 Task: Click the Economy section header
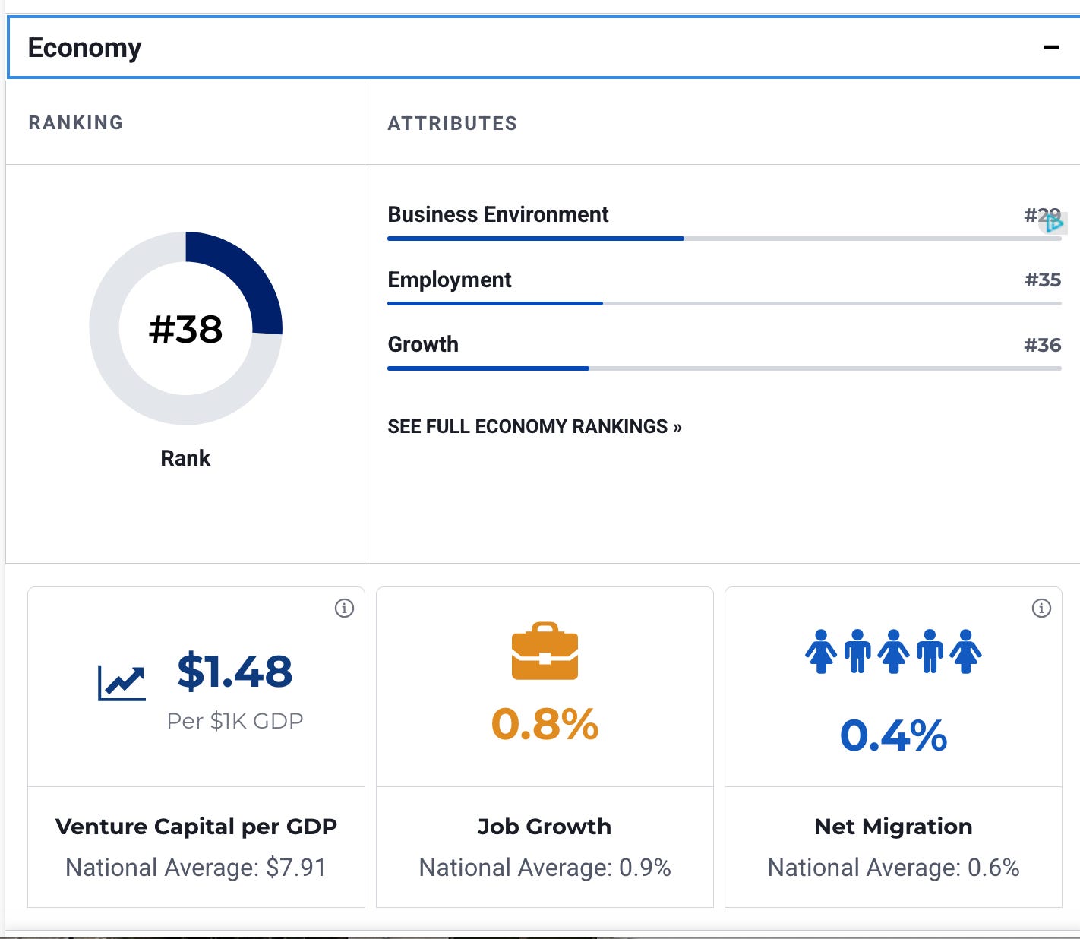coord(544,47)
